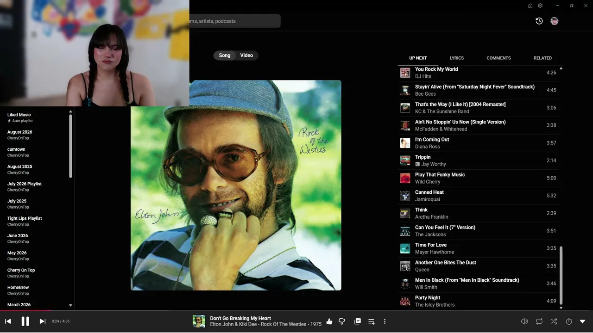
Task: Open the history icon
Action: pyautogui.click(x=539, y=21)
